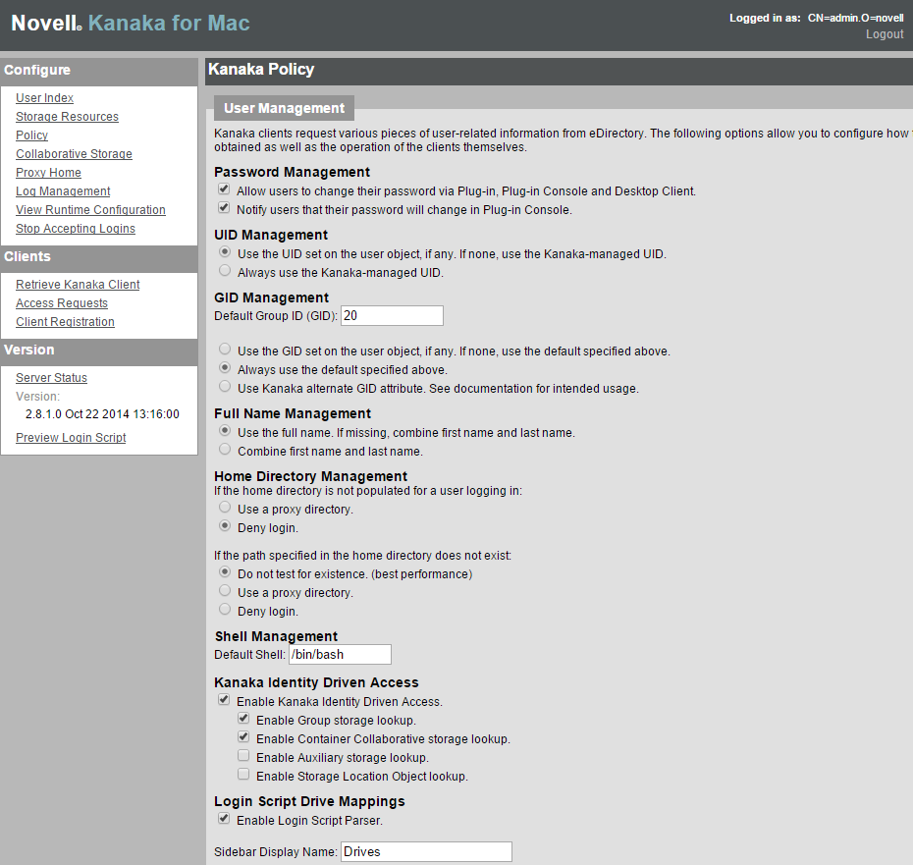Click View Runtime Configuration
913x865 pixels.
pyautogui.click(x=91, y=210)
